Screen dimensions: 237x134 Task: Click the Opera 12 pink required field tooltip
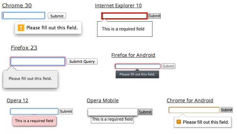(x=34, y=121)
